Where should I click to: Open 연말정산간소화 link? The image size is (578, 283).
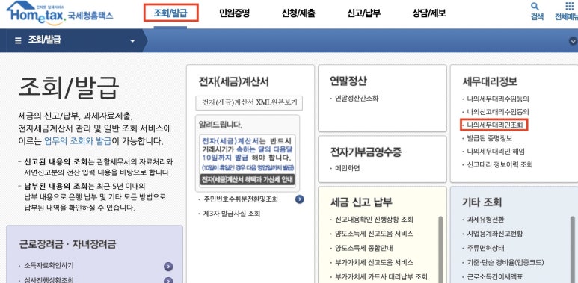(x=357, y=99)
